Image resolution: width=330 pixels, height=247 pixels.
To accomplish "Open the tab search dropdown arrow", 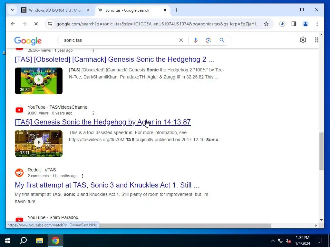I will click(12, 10).
